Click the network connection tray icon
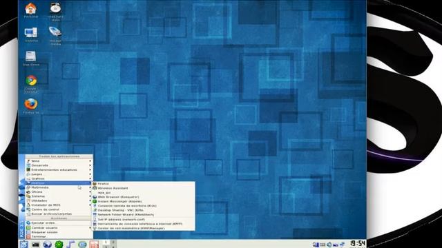The image size is (442, 248). 343,245
